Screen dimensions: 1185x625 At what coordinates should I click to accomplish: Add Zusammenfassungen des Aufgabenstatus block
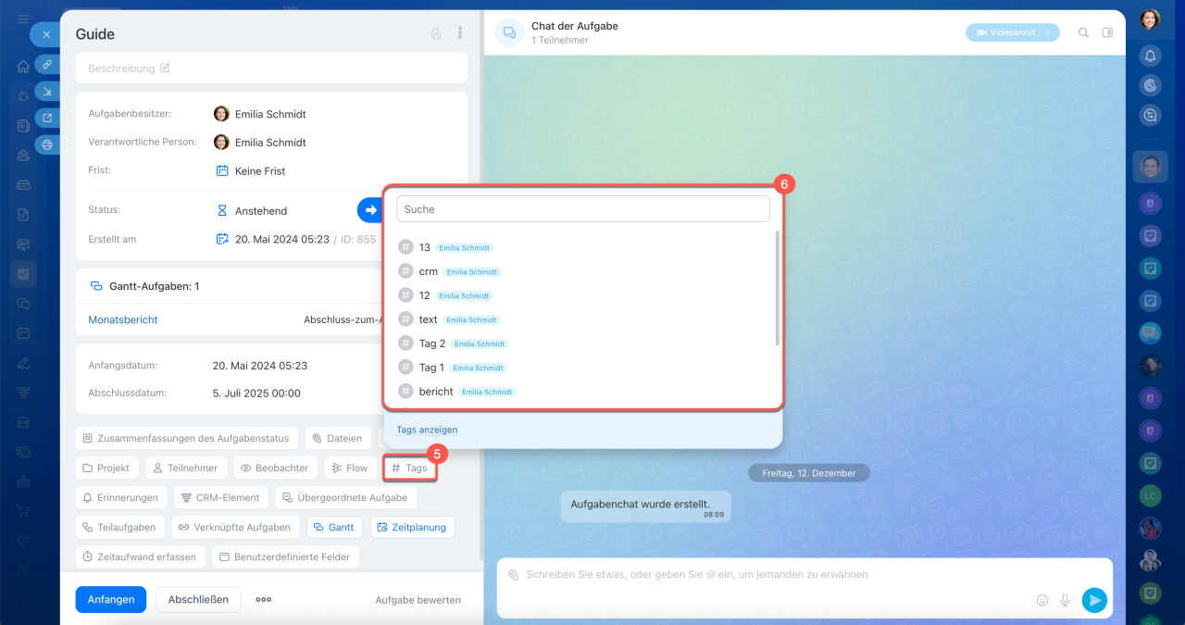point(185,438)
